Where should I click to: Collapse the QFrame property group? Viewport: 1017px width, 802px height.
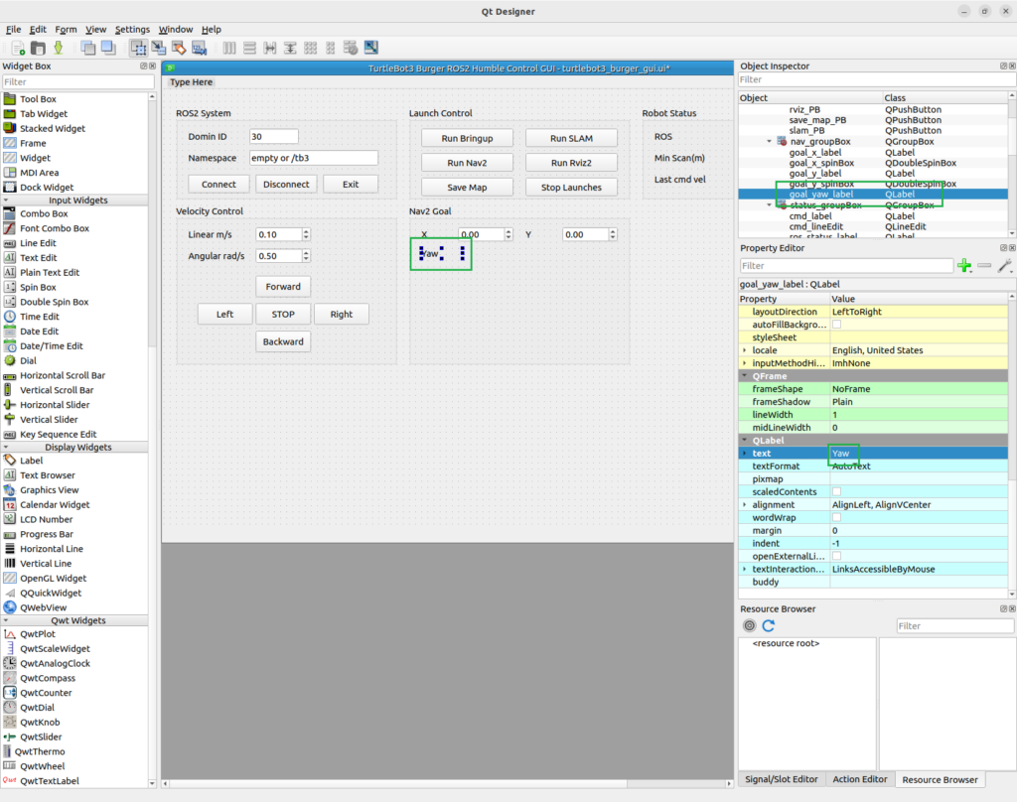click(x=745, y=376)
